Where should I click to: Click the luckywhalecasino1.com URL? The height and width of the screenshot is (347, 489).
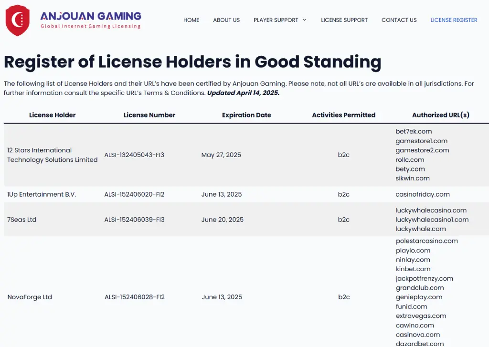pyautogui.click(x=432, y=220)
